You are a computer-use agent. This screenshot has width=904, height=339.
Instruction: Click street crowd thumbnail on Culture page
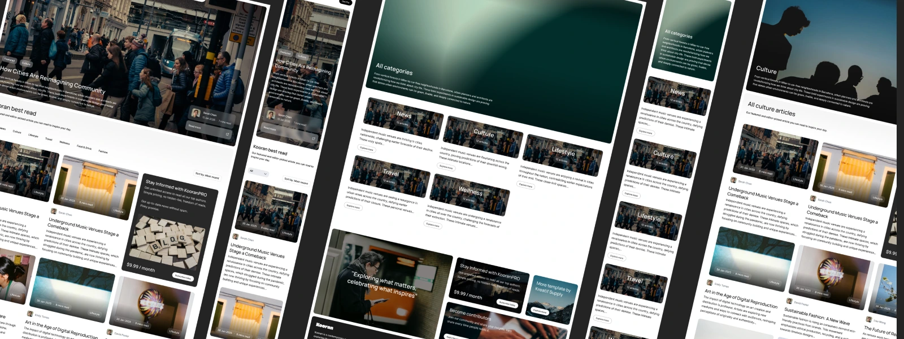[x=777, y=156]
